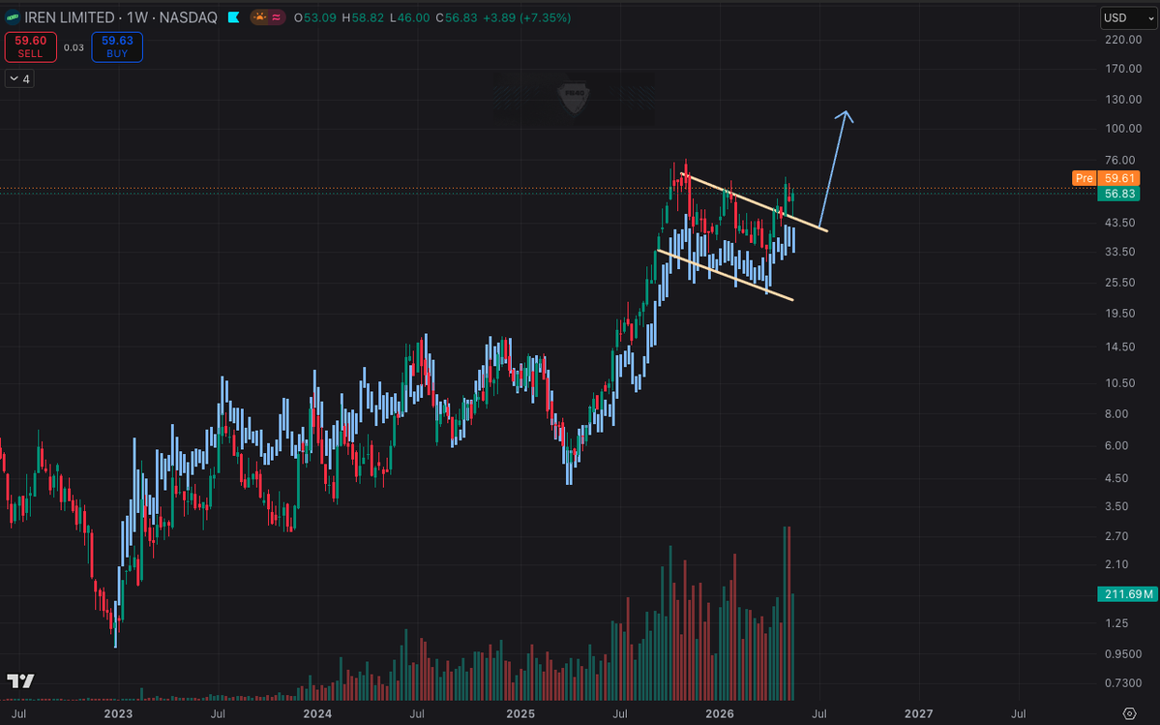This screenshot has height=725, width=1160.
Task: Click the 4.50 price scale label
Action: pos(1116,478)
